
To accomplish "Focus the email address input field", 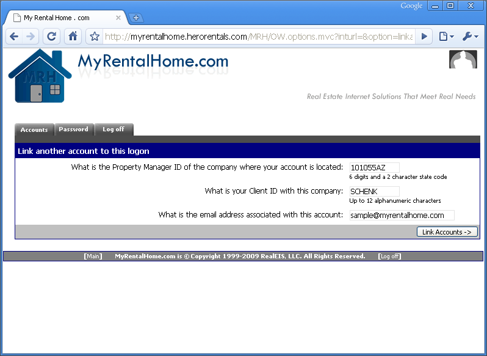I will tap(402, 216).
